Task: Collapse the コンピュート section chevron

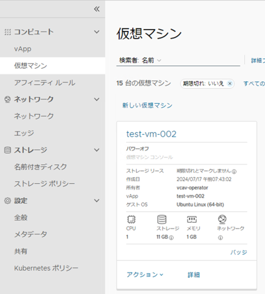Action: 97,32
